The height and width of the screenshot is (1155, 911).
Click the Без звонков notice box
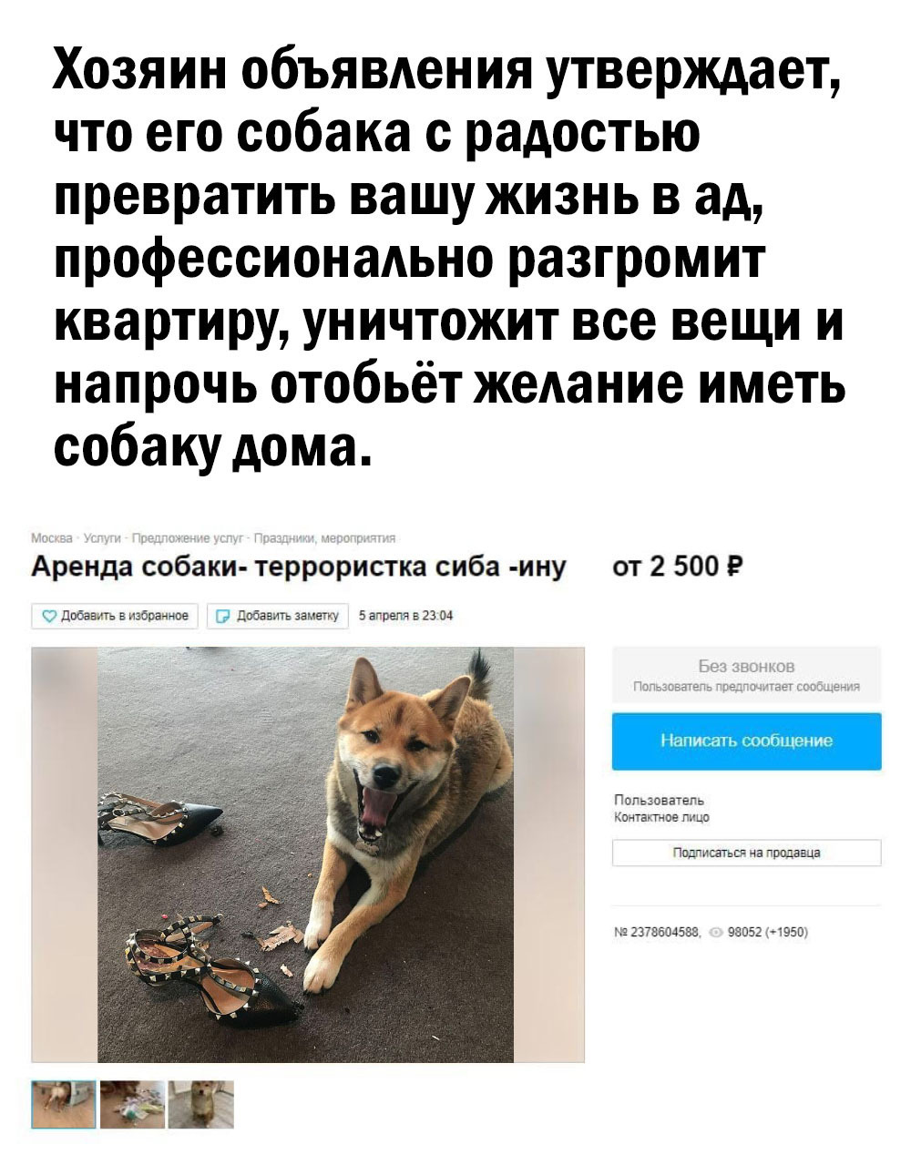coord(746,675)
